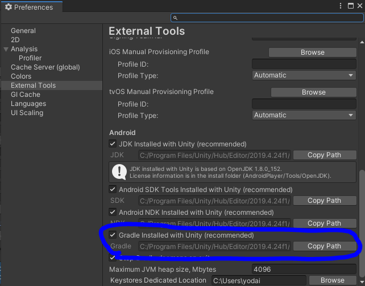Toggle Gradle Installed with Unity checkbox
The height and width of the screenshot is (286, 365).
point(113,235)
